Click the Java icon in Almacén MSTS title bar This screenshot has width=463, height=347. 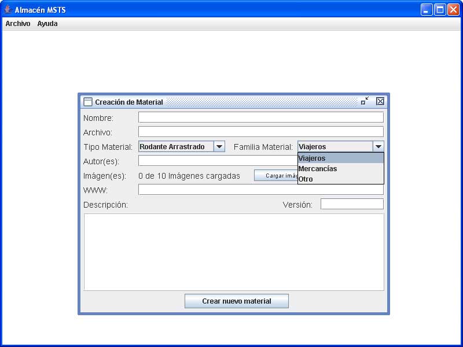(8, 10)
